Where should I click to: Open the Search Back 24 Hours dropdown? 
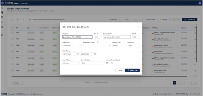coord(71,63)
